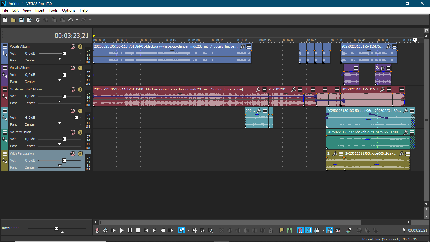Toggle Loop Playback in transport bar
This screenshot has height=242, width=430.
tap(105, 230)
